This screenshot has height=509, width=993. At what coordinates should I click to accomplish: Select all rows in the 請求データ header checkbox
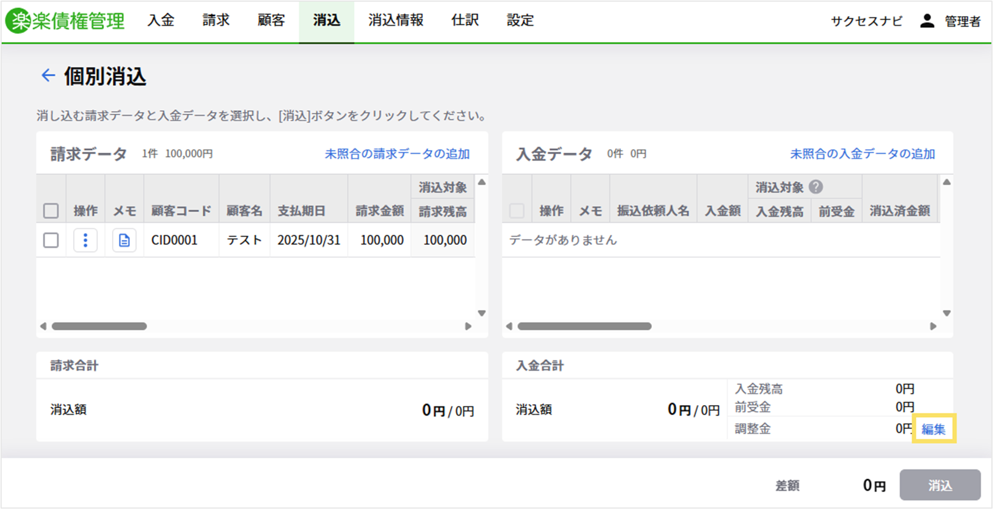tap(51, 211)
